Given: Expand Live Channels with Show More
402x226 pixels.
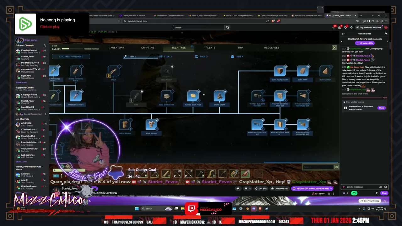Looking at the screenshot, I should [21, 162].
